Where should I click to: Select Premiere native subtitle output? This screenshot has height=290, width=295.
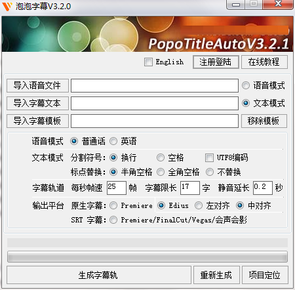pos(113,205)
